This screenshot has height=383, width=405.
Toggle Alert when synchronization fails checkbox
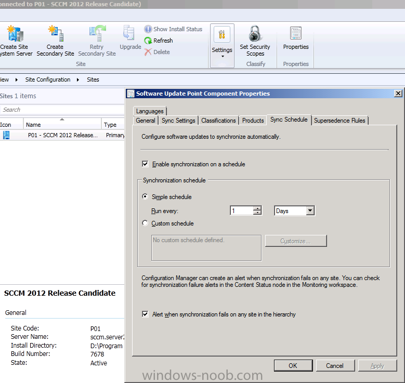pos(145,314)
